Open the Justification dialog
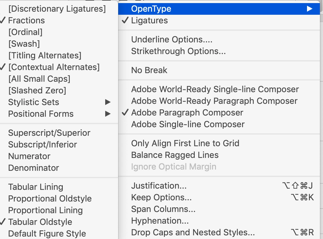 tap(219, 186)
